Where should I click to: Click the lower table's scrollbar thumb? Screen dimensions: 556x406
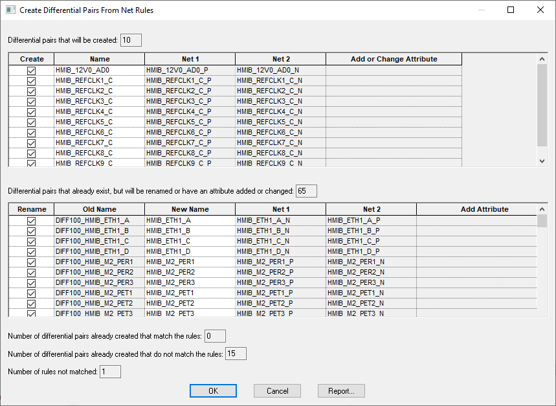click(x=542, y=221)
